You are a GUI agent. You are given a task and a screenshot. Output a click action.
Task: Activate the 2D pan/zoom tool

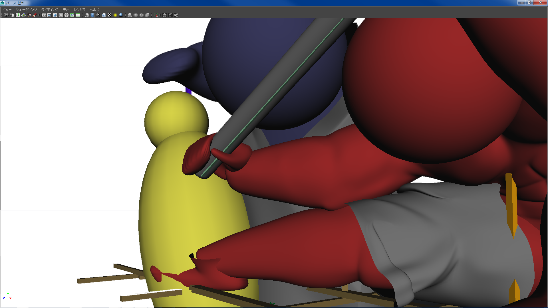point(29,15)
